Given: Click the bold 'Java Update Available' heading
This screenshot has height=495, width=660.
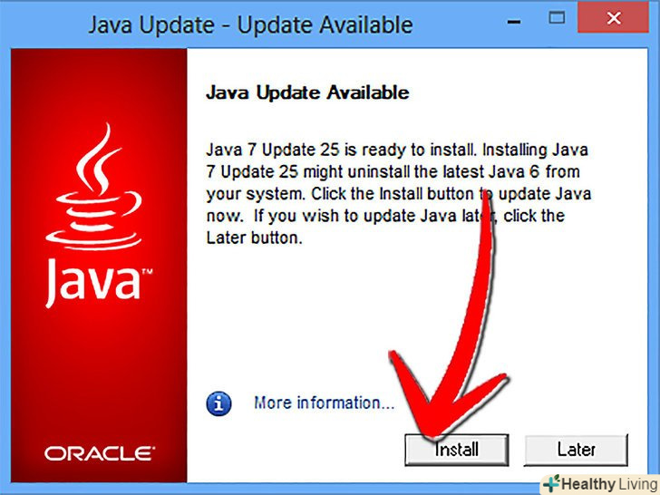Looking at the screenshot, I should point(307,92).
